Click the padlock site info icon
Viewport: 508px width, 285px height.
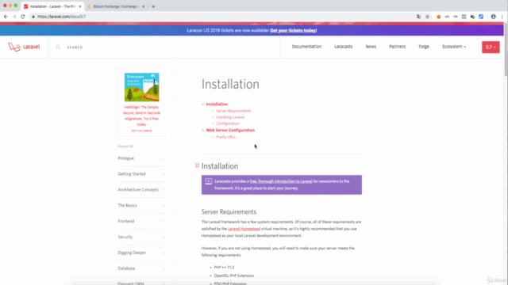point(33,17)
